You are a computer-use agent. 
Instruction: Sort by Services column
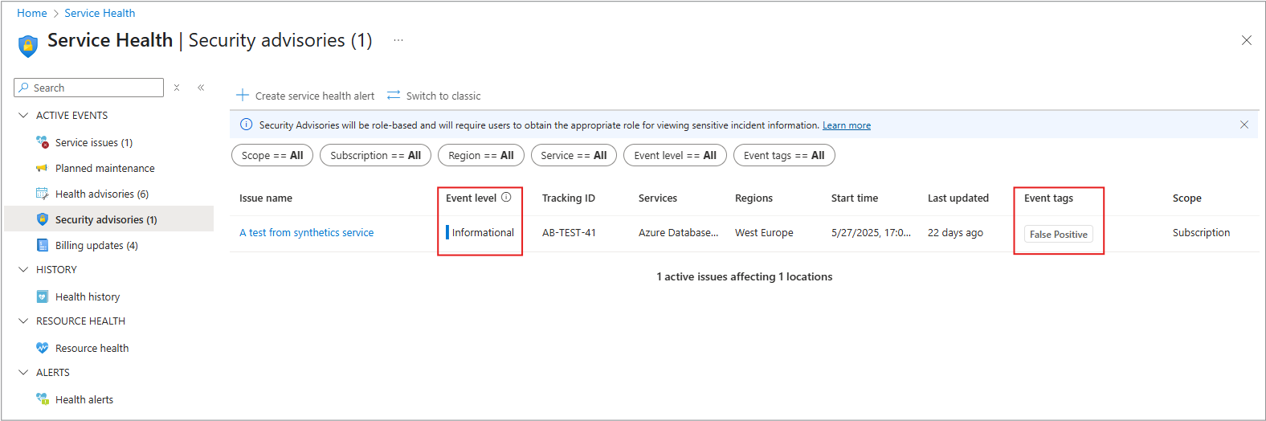click(x=658, y=198)
